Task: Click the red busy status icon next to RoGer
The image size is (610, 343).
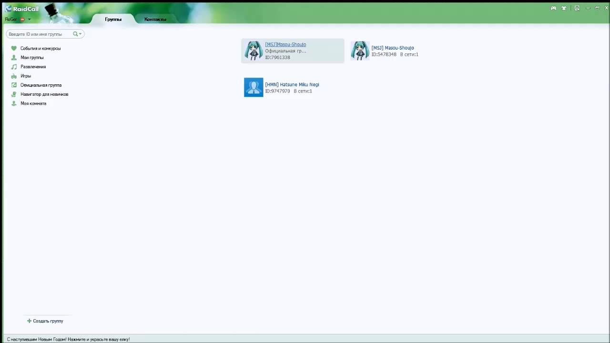Action: click(22, 20)
